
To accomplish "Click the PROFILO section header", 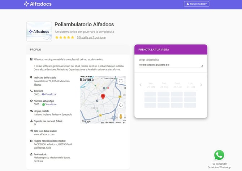I will [x=78, y=50].
